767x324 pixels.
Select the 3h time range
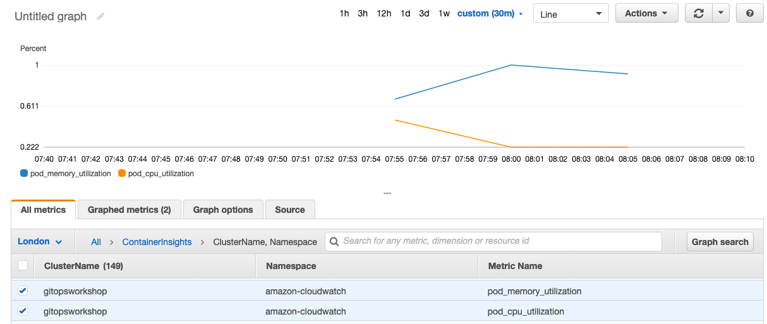click(363, 13)
